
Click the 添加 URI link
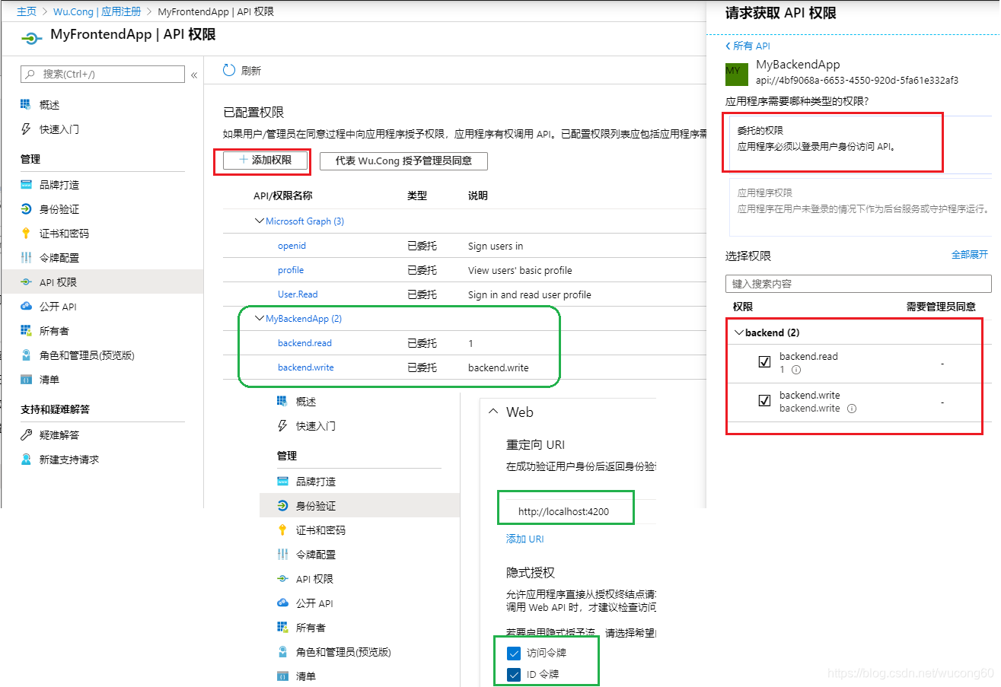pyautogui.click(x=525, y=539)
